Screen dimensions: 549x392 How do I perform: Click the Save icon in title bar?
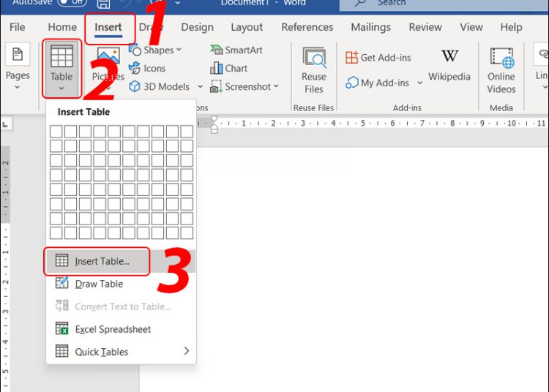tap(103, 4)
